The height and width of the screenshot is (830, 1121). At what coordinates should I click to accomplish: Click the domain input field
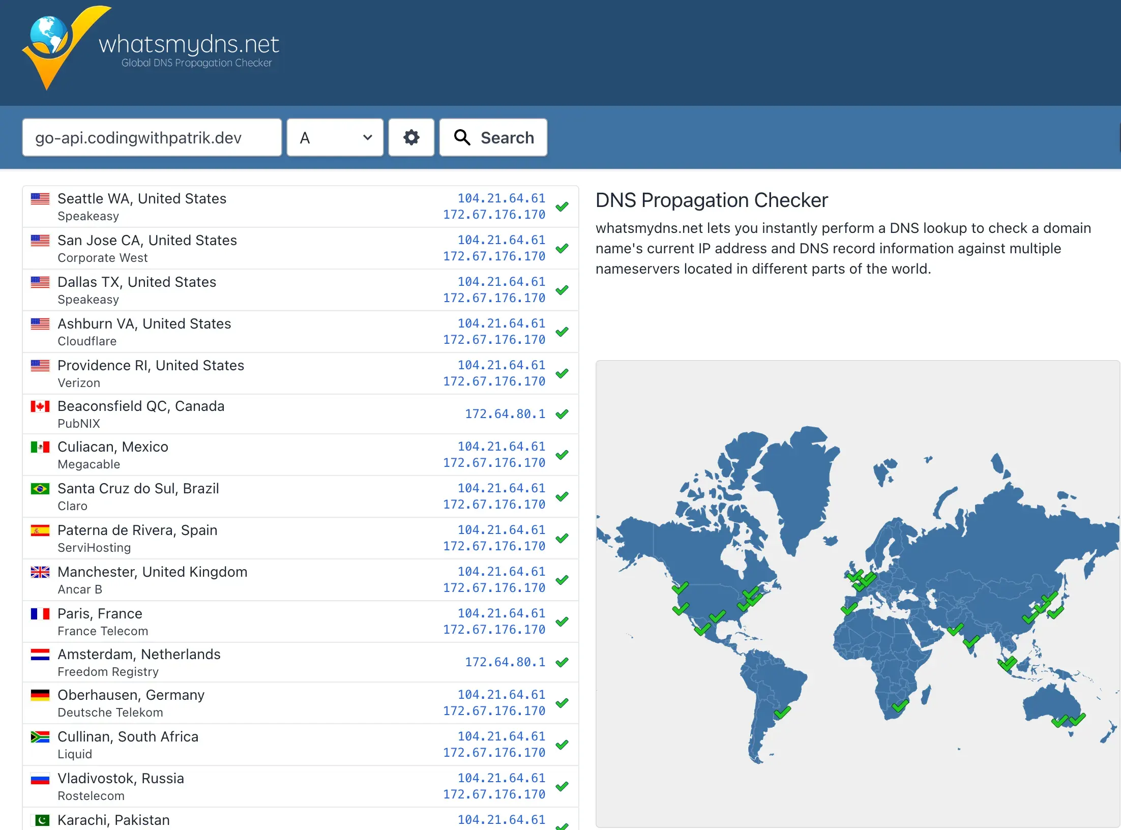(152, 137)
